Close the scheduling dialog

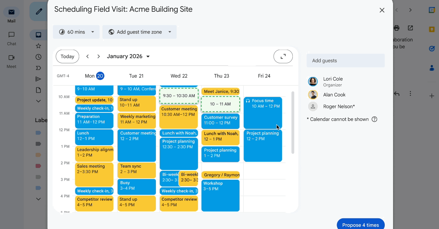click(x=382, y=10)
